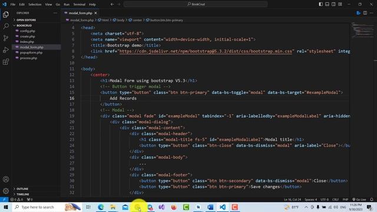Click the ports indicator in status bar
The image size is (377, 212).
pyautogui.click(x=29, y=200)
